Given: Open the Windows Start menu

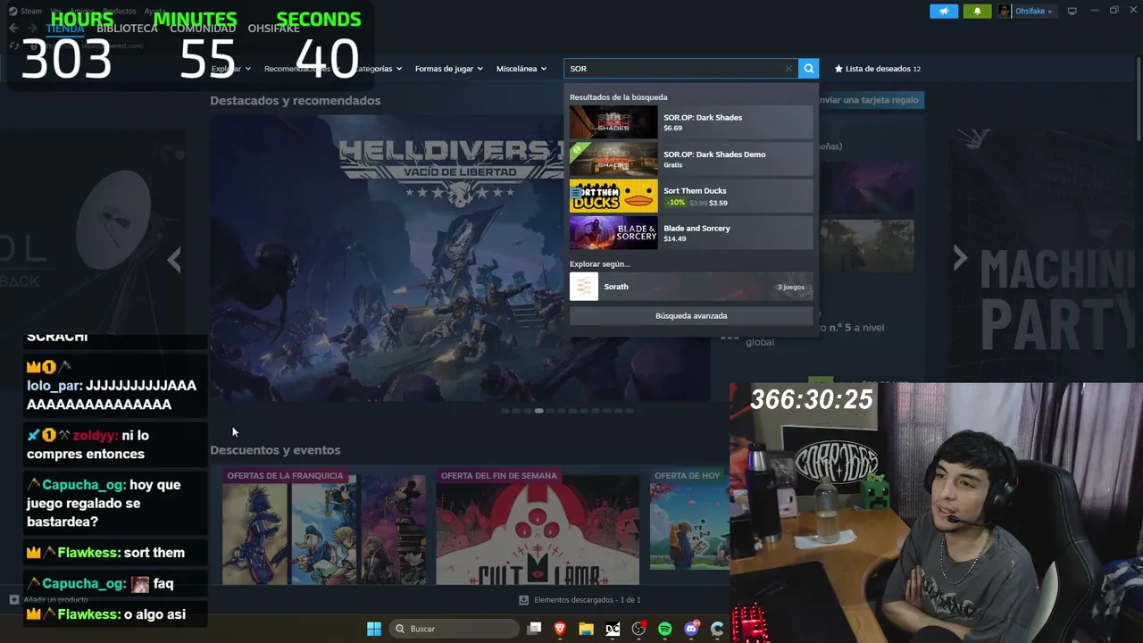Looking at the screenshot, I should (374, 629).
